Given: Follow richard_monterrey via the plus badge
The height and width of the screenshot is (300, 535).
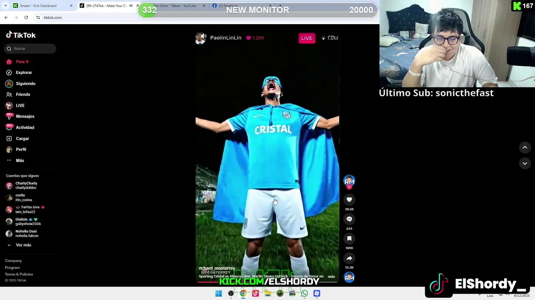Looking at the screenshot, I should click(x=349, y=187).
